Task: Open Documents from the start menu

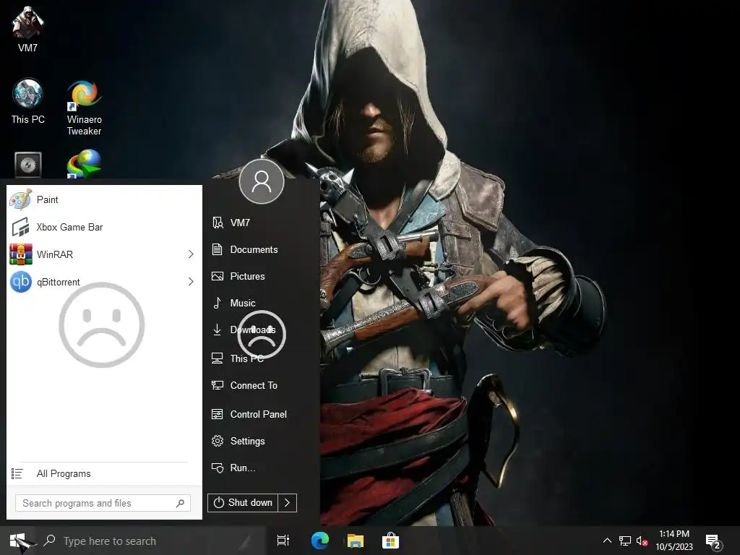Action: (262, 249)
